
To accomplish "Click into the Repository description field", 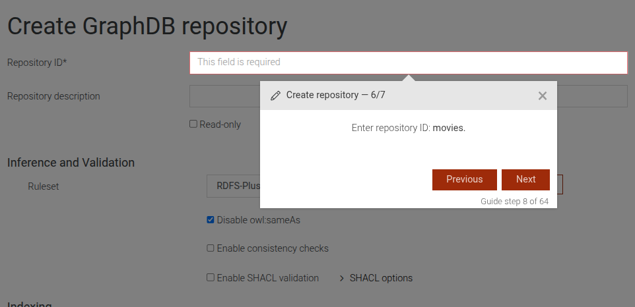I will [224, 96].
